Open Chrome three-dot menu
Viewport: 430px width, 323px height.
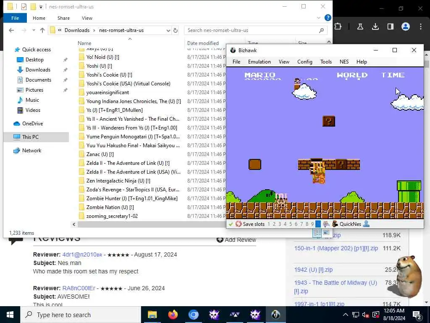[421, 26]
